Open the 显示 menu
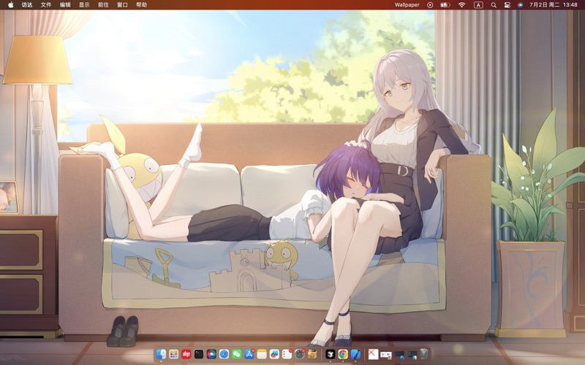 84,5
